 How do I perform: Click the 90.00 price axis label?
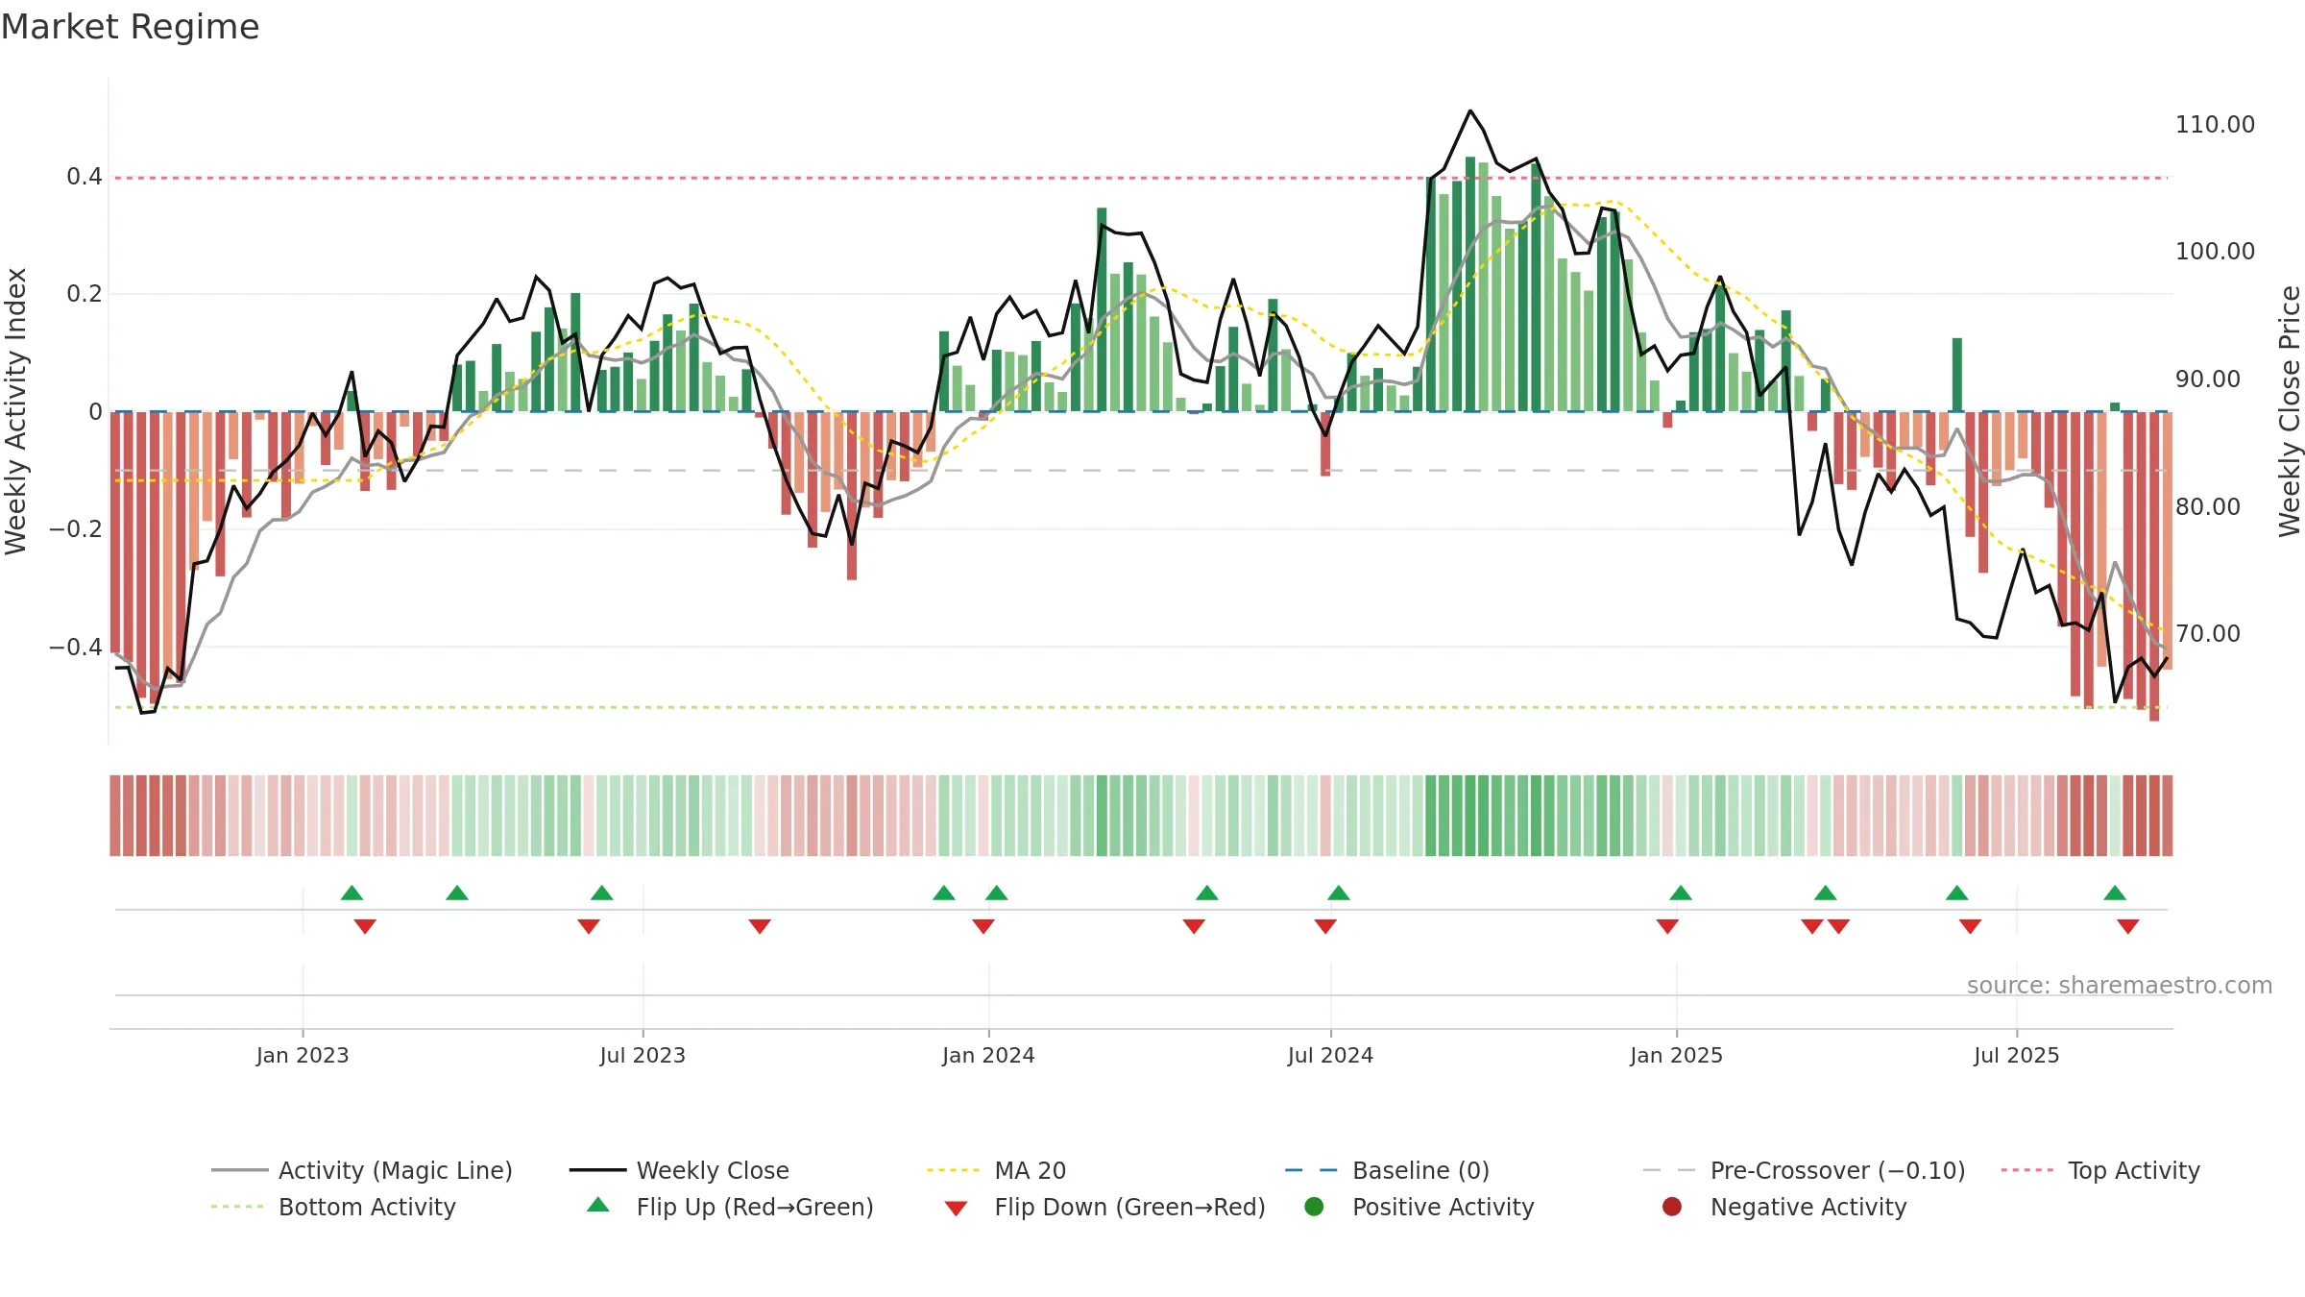click(x=2208, y=379)
